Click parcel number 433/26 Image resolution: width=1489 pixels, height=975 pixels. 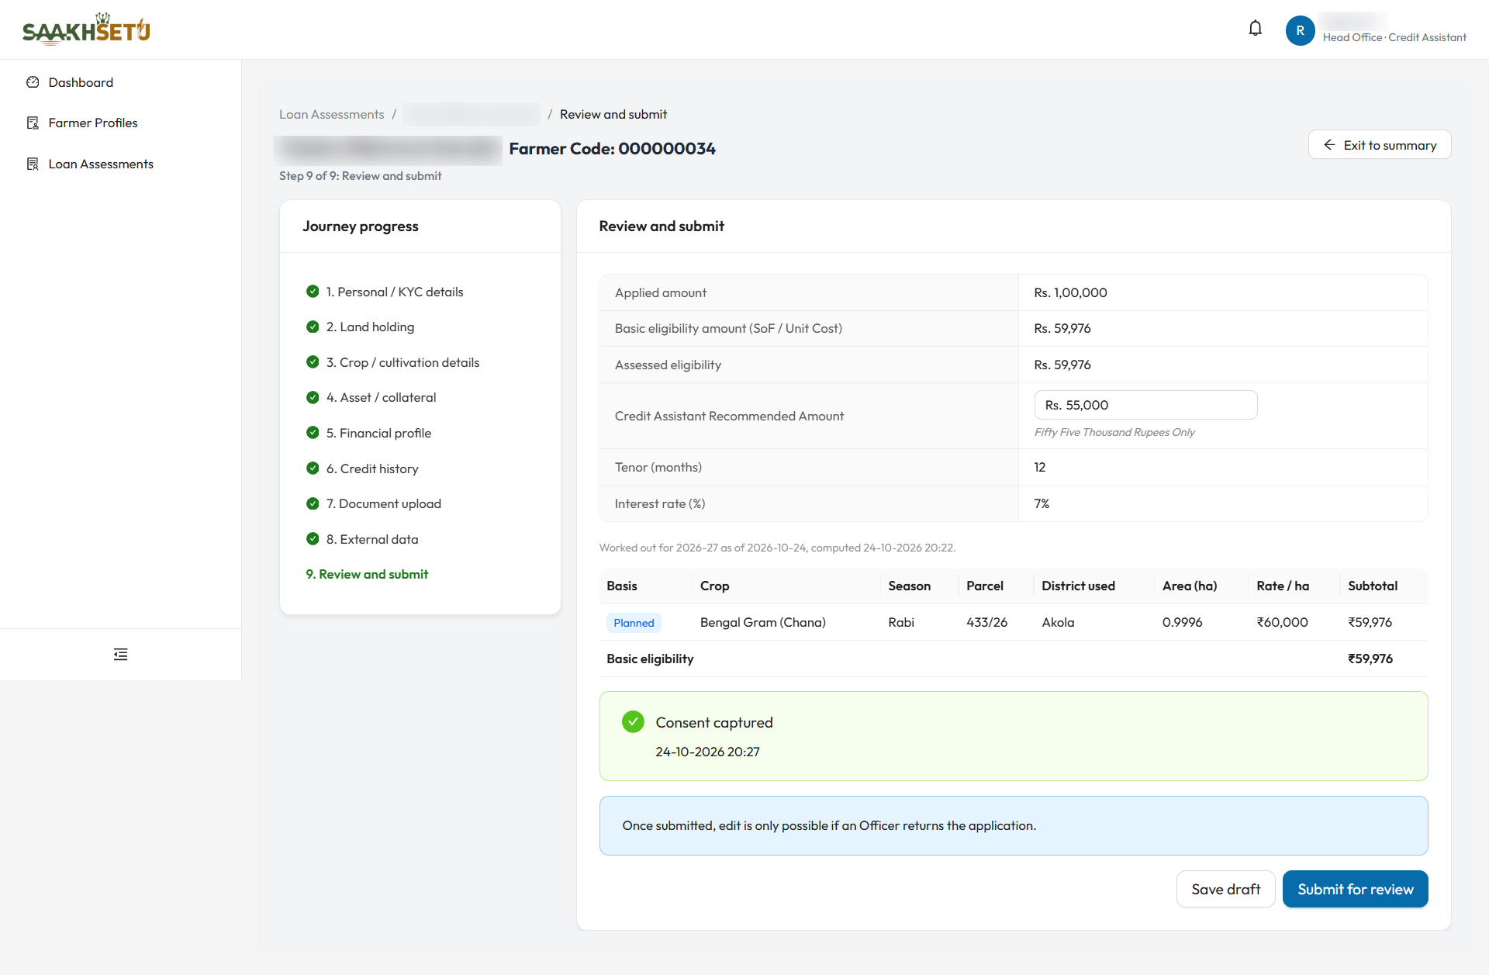986,622
